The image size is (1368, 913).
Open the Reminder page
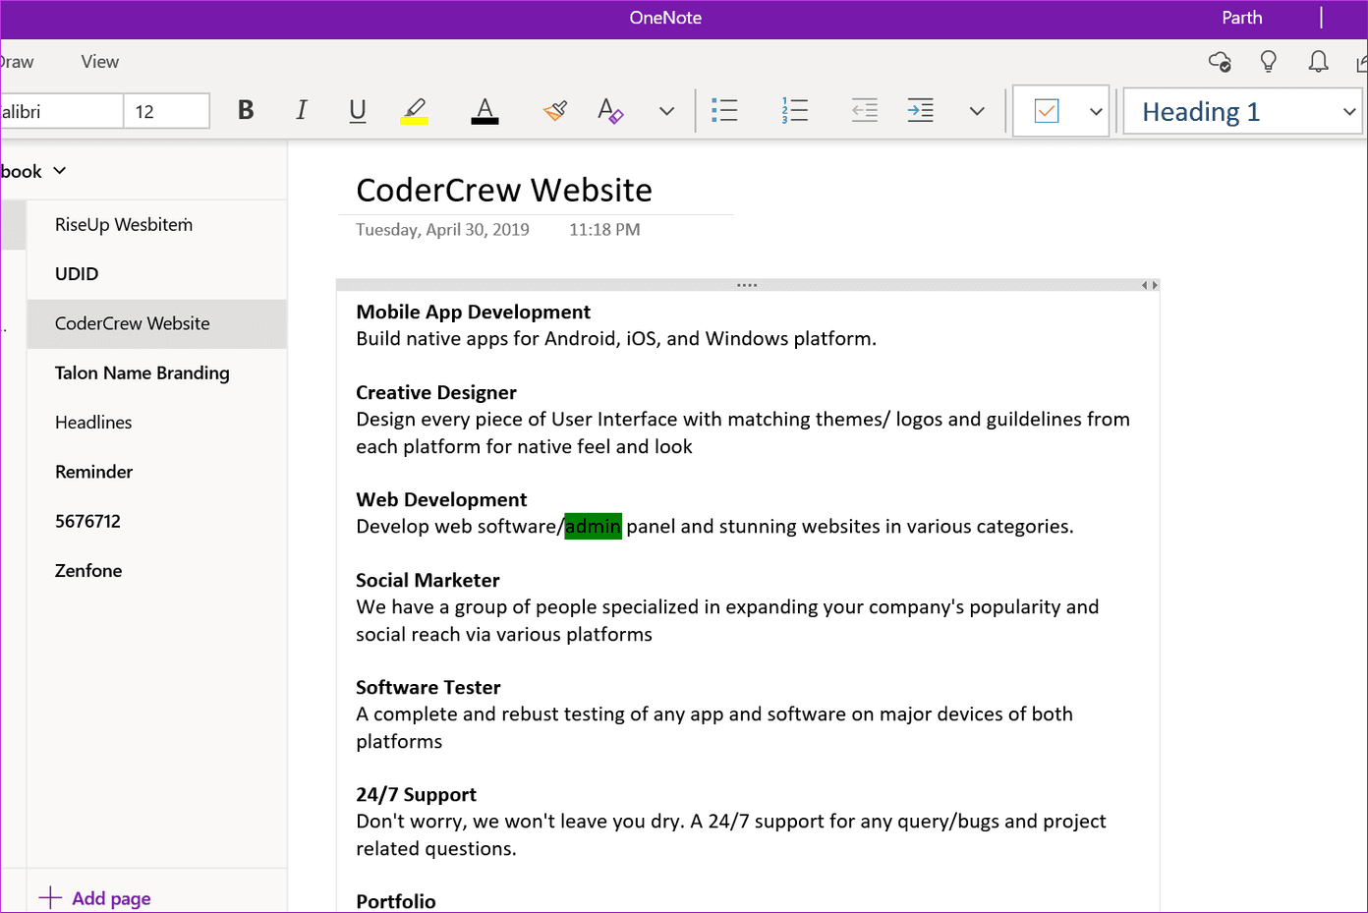pos(157,472)
